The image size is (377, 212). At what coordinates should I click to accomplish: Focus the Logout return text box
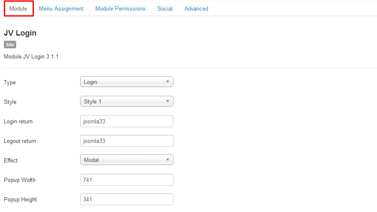tap(127, 141)
